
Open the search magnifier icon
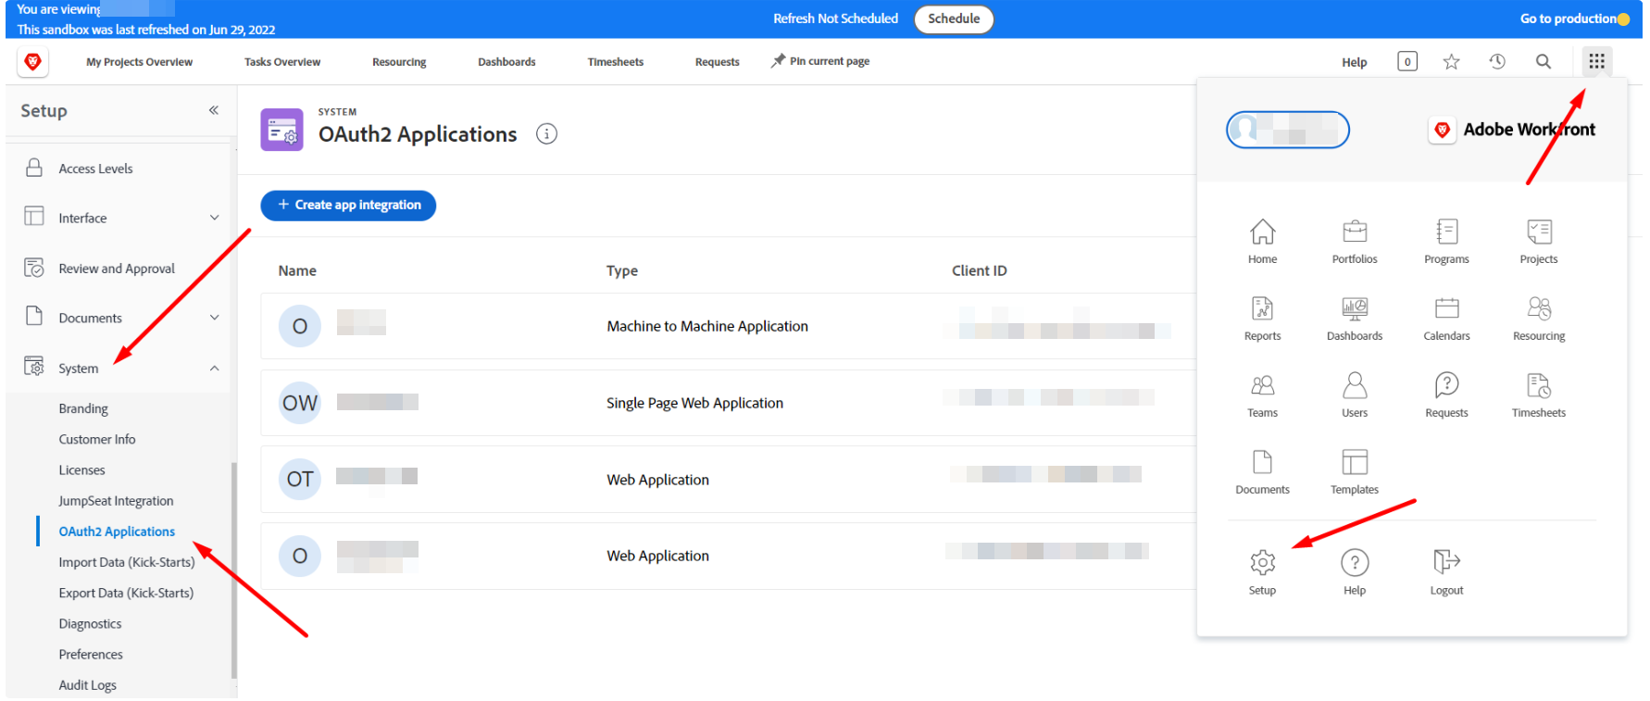click(1543, 62)
